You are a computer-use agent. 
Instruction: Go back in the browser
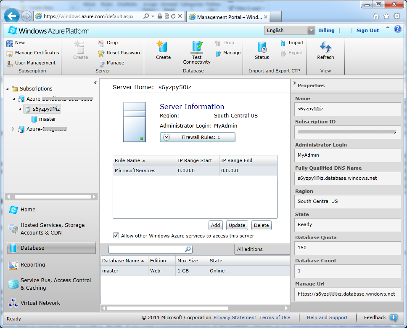click(11, 16)
